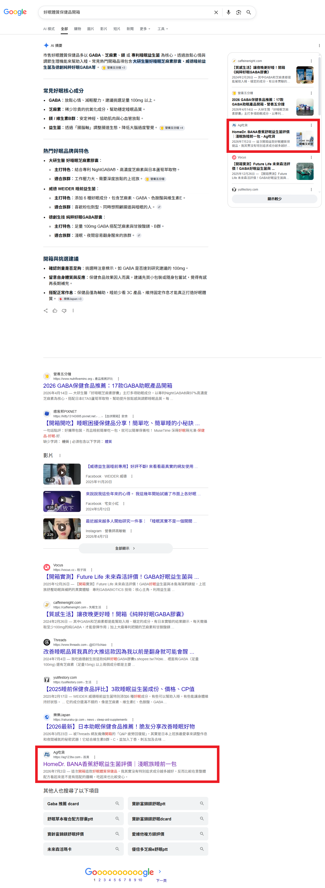Open options for Vocus 程子說 search result
The image size is (325, 888).
[x=91, y=570]
